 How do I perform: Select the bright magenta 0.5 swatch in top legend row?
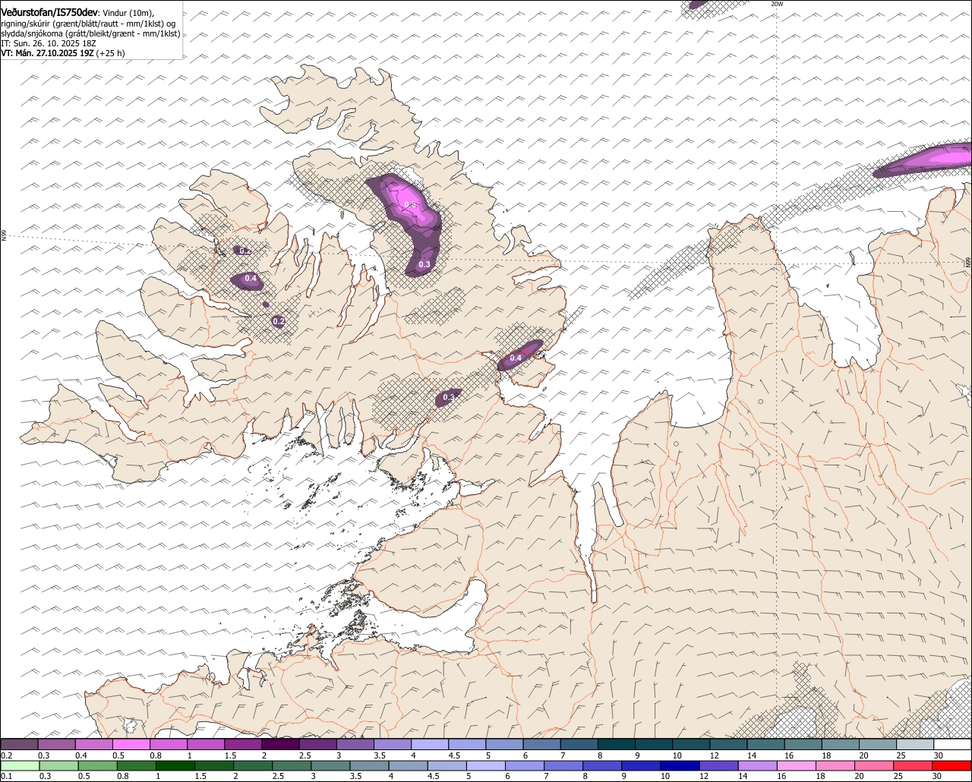click(131, 744)
